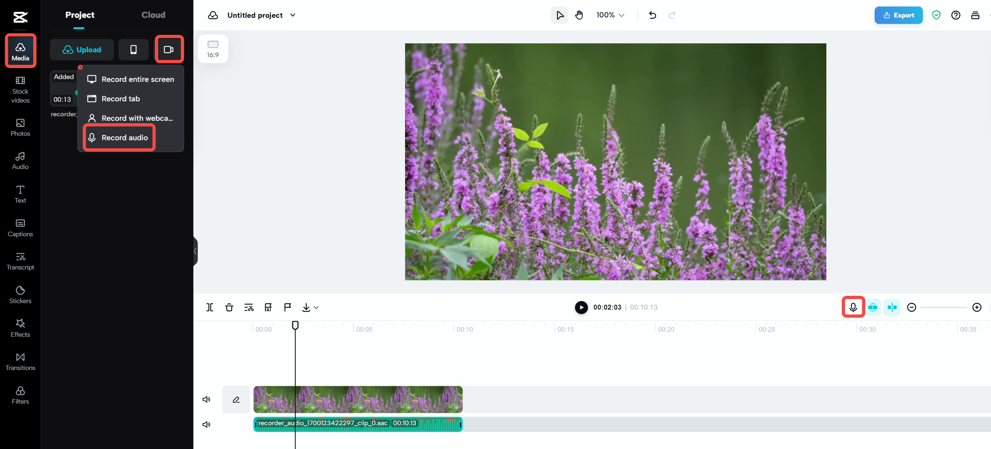This screenshot has height=449, width=991.
Task: Switch to the Cloud tab
Action: (153, 15)
